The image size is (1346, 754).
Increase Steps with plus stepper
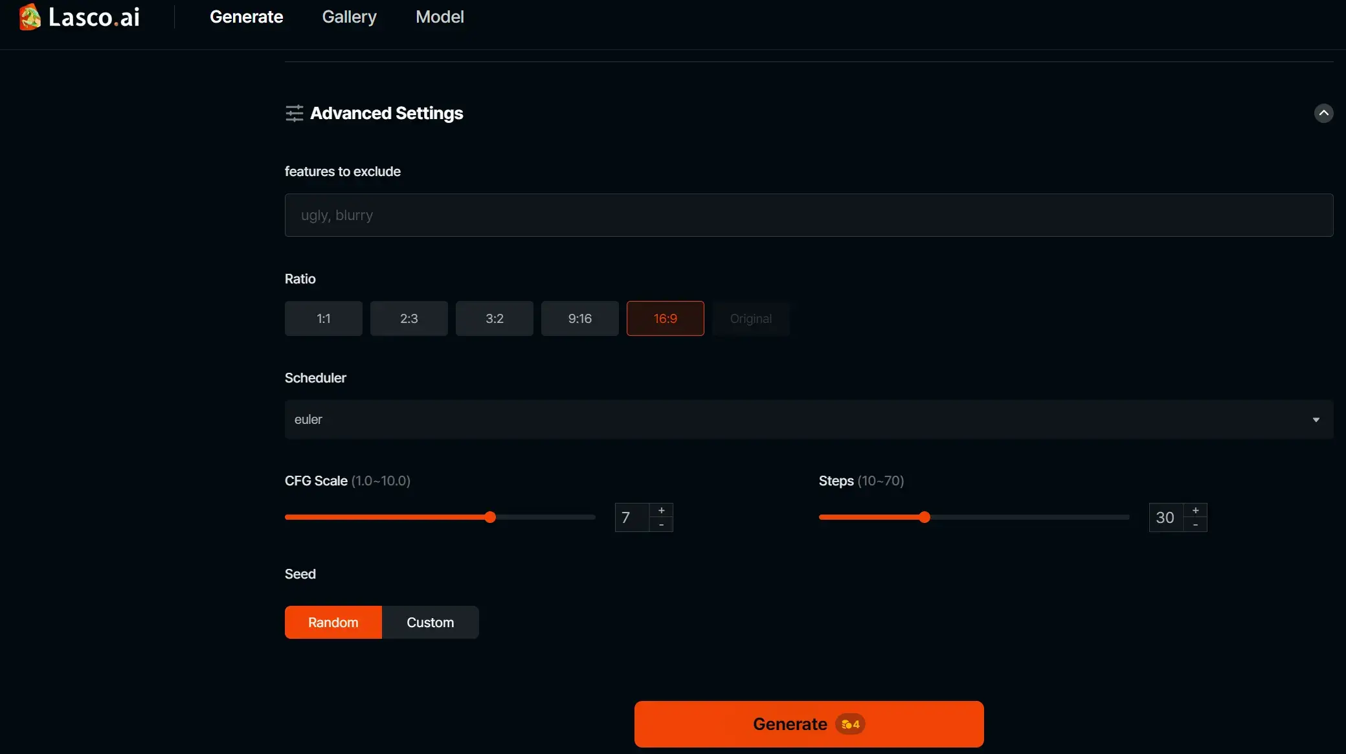coord(1195,511)
